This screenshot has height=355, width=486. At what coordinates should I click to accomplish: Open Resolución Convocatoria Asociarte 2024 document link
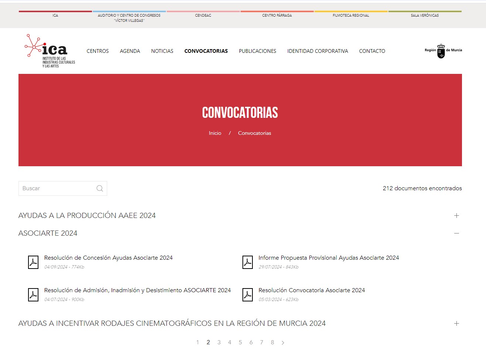[x=312, y=290]
